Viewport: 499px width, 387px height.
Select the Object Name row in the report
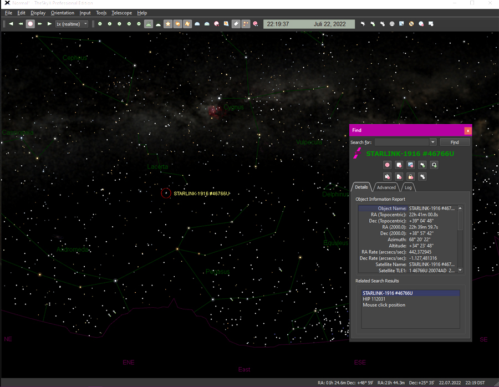408,208
